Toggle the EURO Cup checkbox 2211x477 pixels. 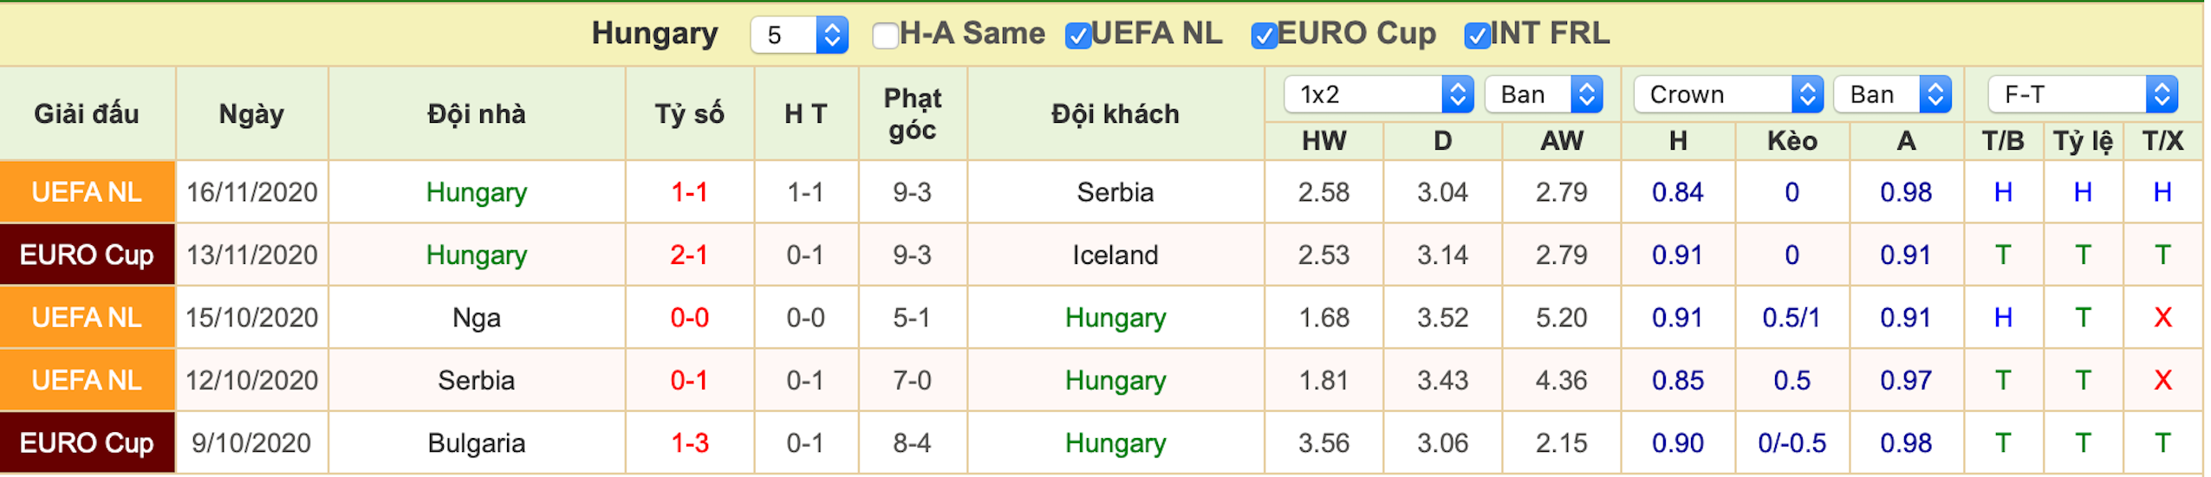1264,35
